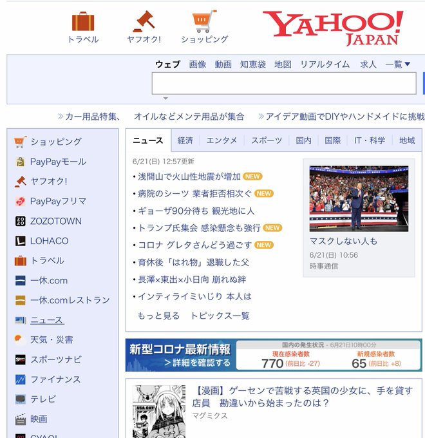Switch to the IT・科学 news tab

[x=370, y=140]
